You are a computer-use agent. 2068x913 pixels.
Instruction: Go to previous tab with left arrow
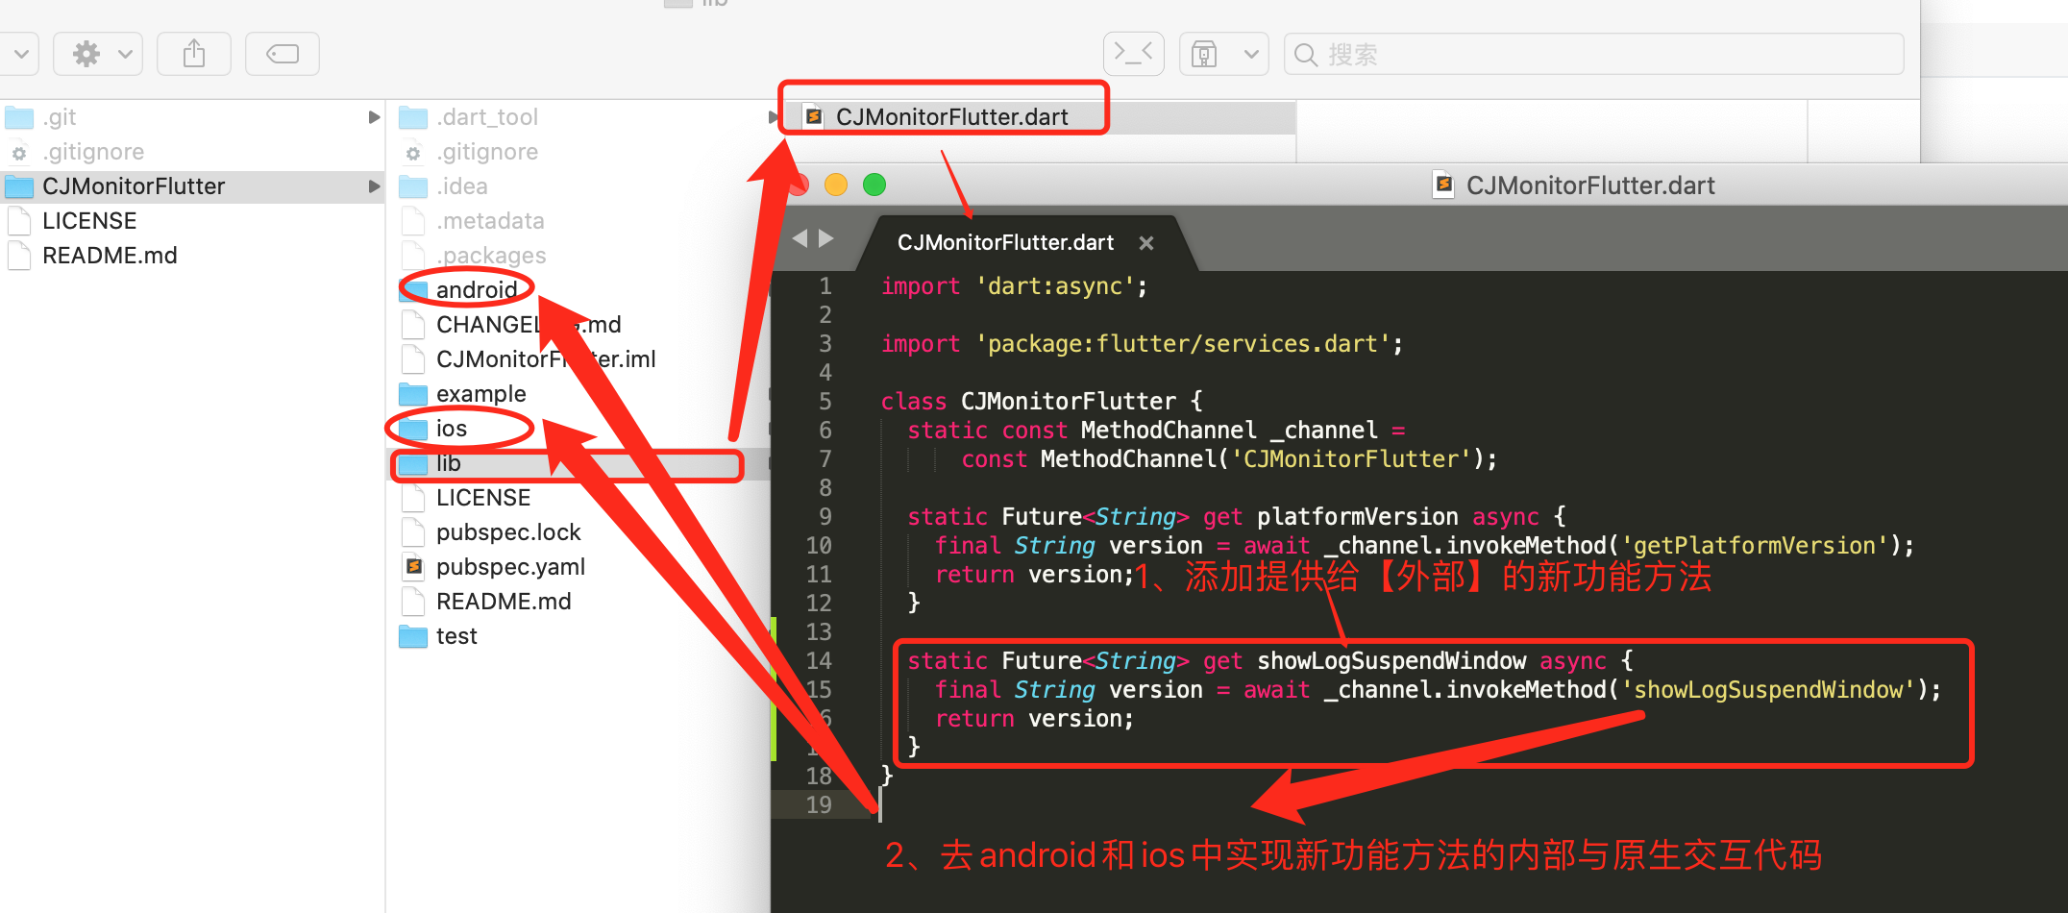[800, 238]
